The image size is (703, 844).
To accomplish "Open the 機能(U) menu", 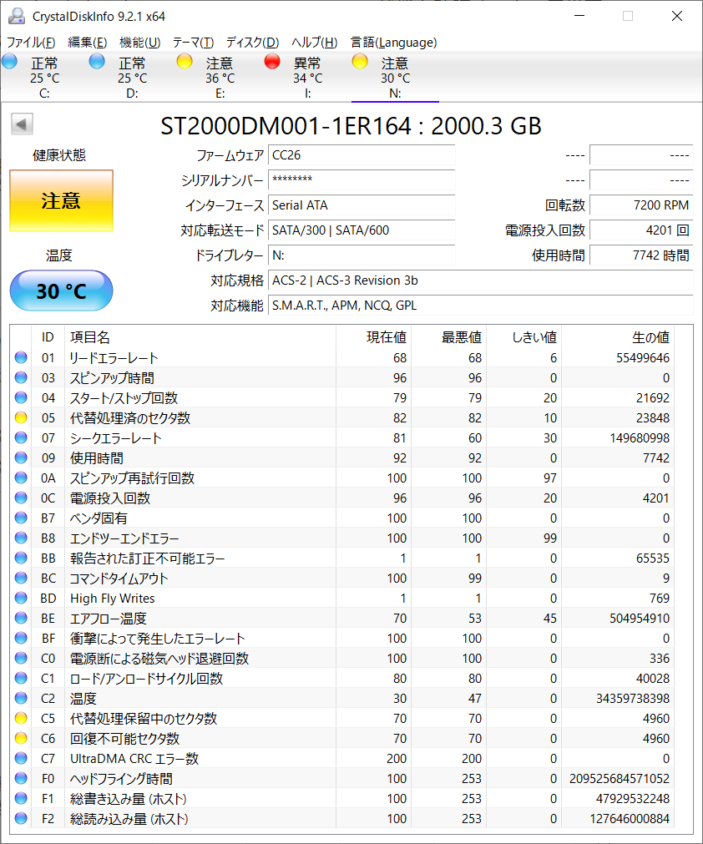I will coord(139,43).
